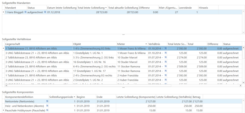Open link icon next to Heiz- und Nebenkosten (Akonto)
This screenshot has height=113, width=245.
coord(47,106)
